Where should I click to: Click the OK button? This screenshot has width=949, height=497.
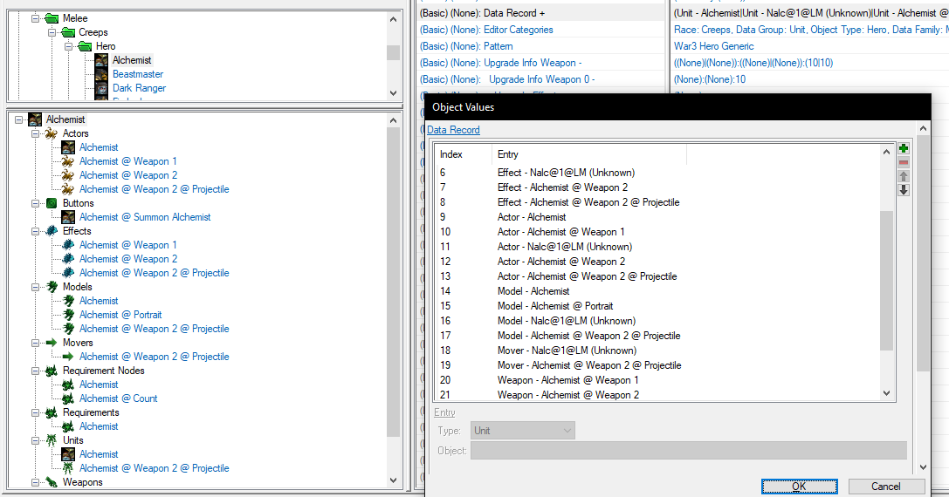click(x=799, y=487)
